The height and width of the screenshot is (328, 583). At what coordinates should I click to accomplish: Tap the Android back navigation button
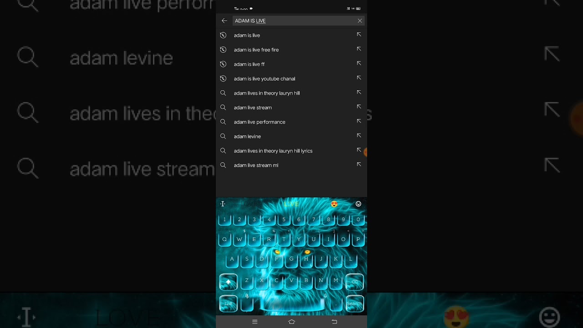tap(334, 322)
